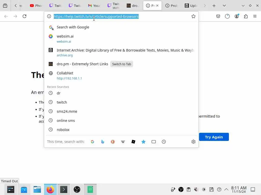Open the brightness tray icon
The width and height of the screenshot is (261, 195).
[x=204, y=189]
